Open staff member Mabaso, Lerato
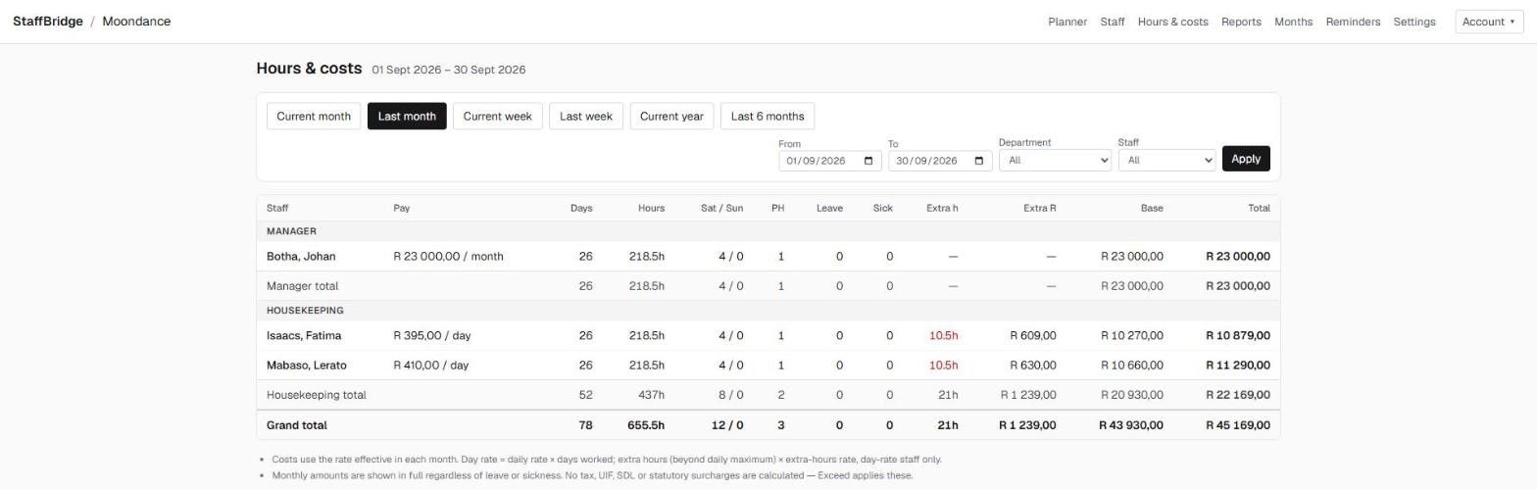The image size is (1537, 490). tap(306, 366)
